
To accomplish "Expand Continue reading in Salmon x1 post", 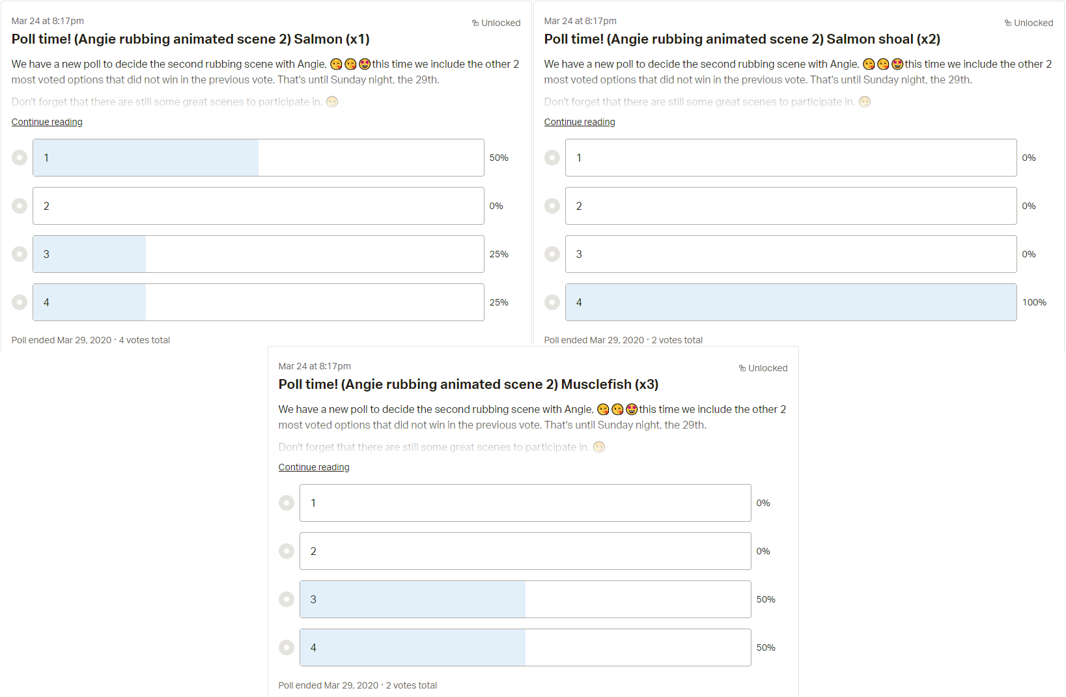I will [x=47, y=122].
